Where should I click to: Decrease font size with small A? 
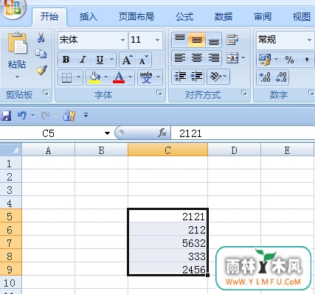144,60
